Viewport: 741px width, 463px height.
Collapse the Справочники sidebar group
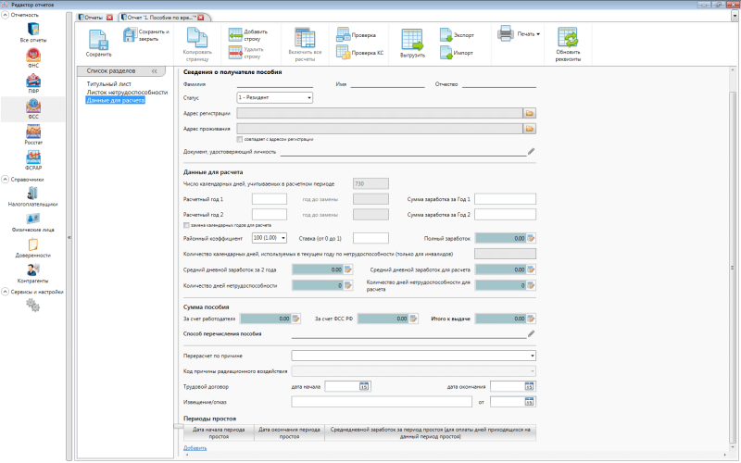coord(6,180)
